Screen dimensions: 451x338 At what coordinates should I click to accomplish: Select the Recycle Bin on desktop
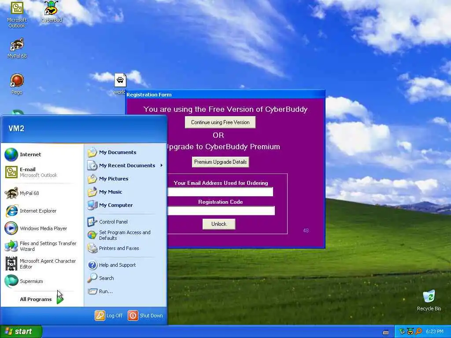click(x=429, y=300)
